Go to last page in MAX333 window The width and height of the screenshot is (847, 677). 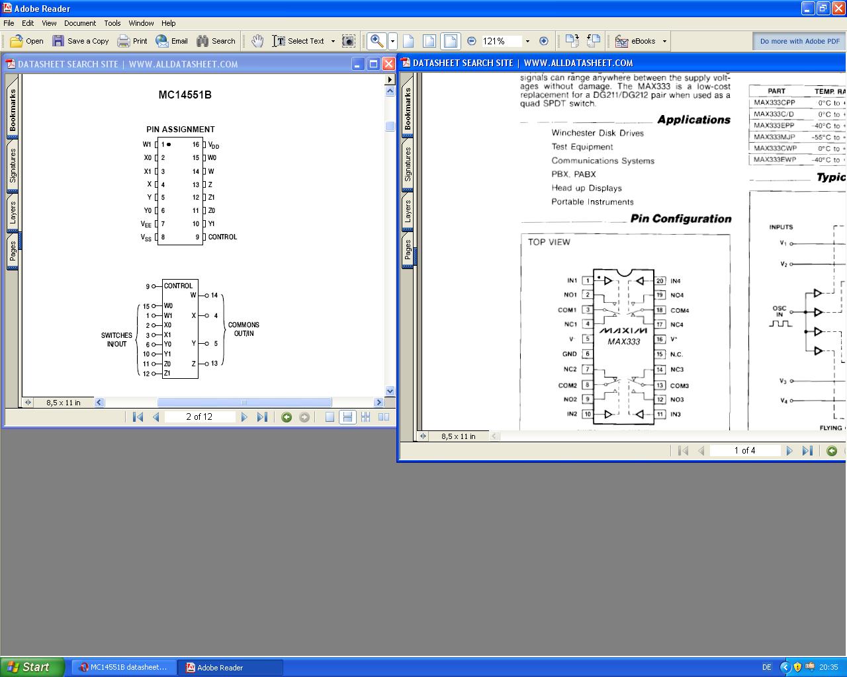click(x=807, y=451)
